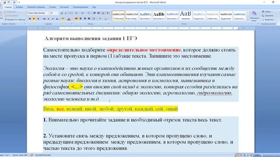This screenshot has height=157, width=280.
Task: Toggle italic formatting
Action: click(x=34, y=19)
